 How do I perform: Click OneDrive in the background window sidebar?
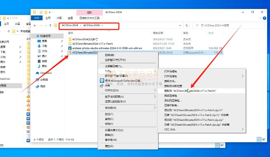[x=5, y=79]
